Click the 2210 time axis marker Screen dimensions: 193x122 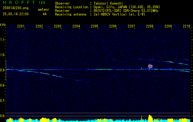[187, 26]
